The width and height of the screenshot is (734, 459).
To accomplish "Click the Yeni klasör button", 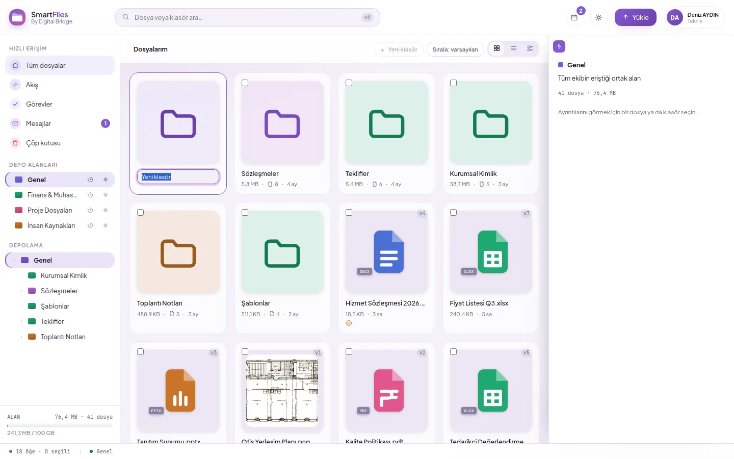I will (x=399, y=49).
